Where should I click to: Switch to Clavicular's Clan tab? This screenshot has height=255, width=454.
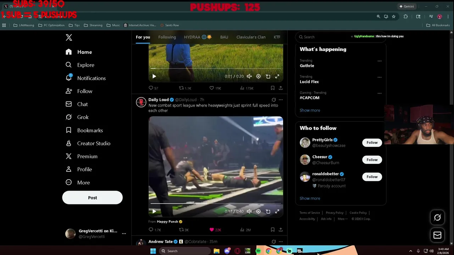[251, 37]
